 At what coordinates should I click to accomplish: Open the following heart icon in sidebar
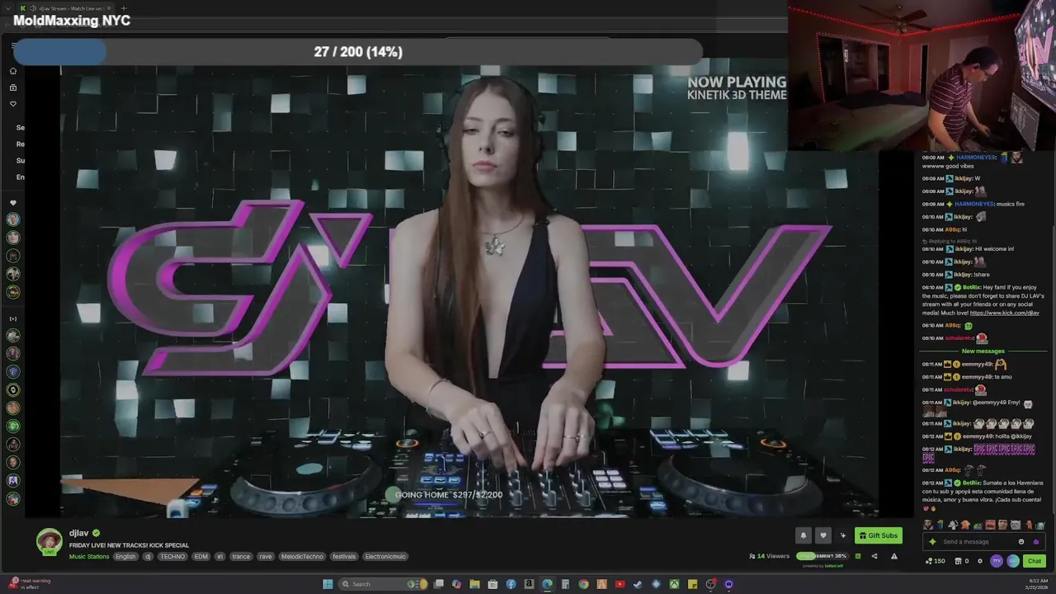pos(12,104)
